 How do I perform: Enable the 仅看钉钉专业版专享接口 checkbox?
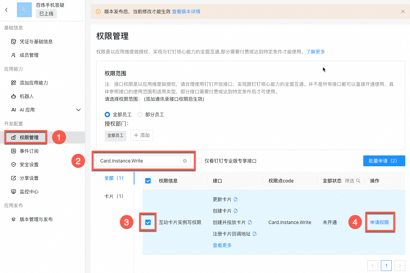point(199,161)
